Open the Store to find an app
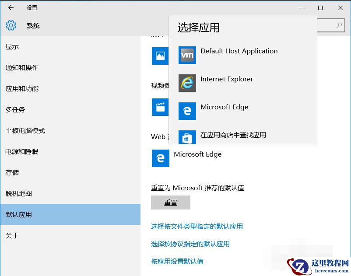Viewport: 351px width, 276px height. click(233, 135)
